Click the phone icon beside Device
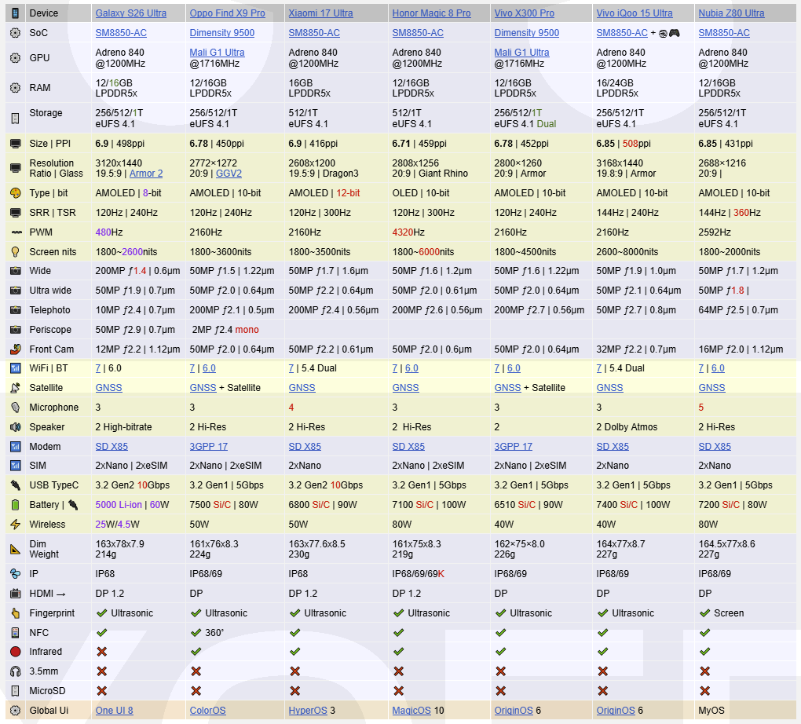The width and height of the screenshot is (801, 724). click(16, 13)
